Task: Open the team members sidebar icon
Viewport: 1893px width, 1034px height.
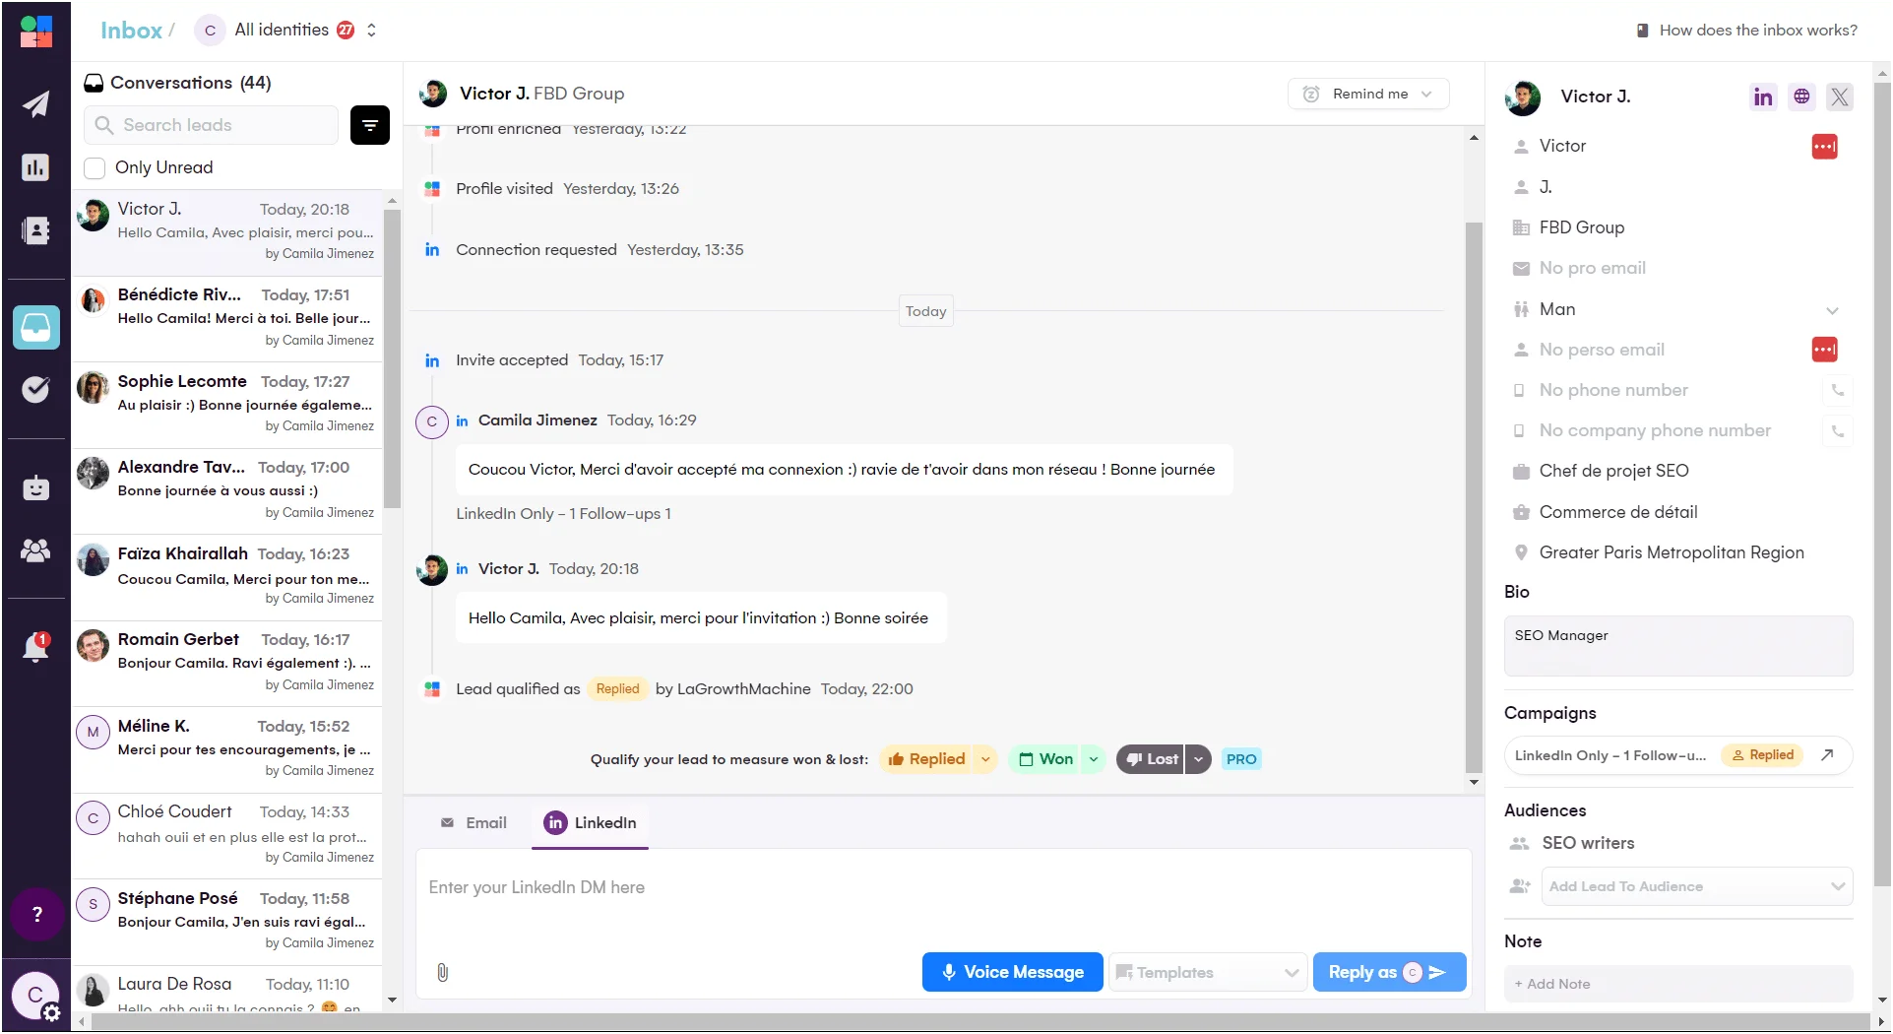Action: click(x=35, y=550)
